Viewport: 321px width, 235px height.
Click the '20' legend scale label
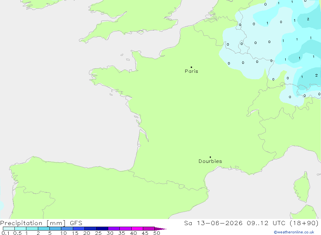[87, 233]
